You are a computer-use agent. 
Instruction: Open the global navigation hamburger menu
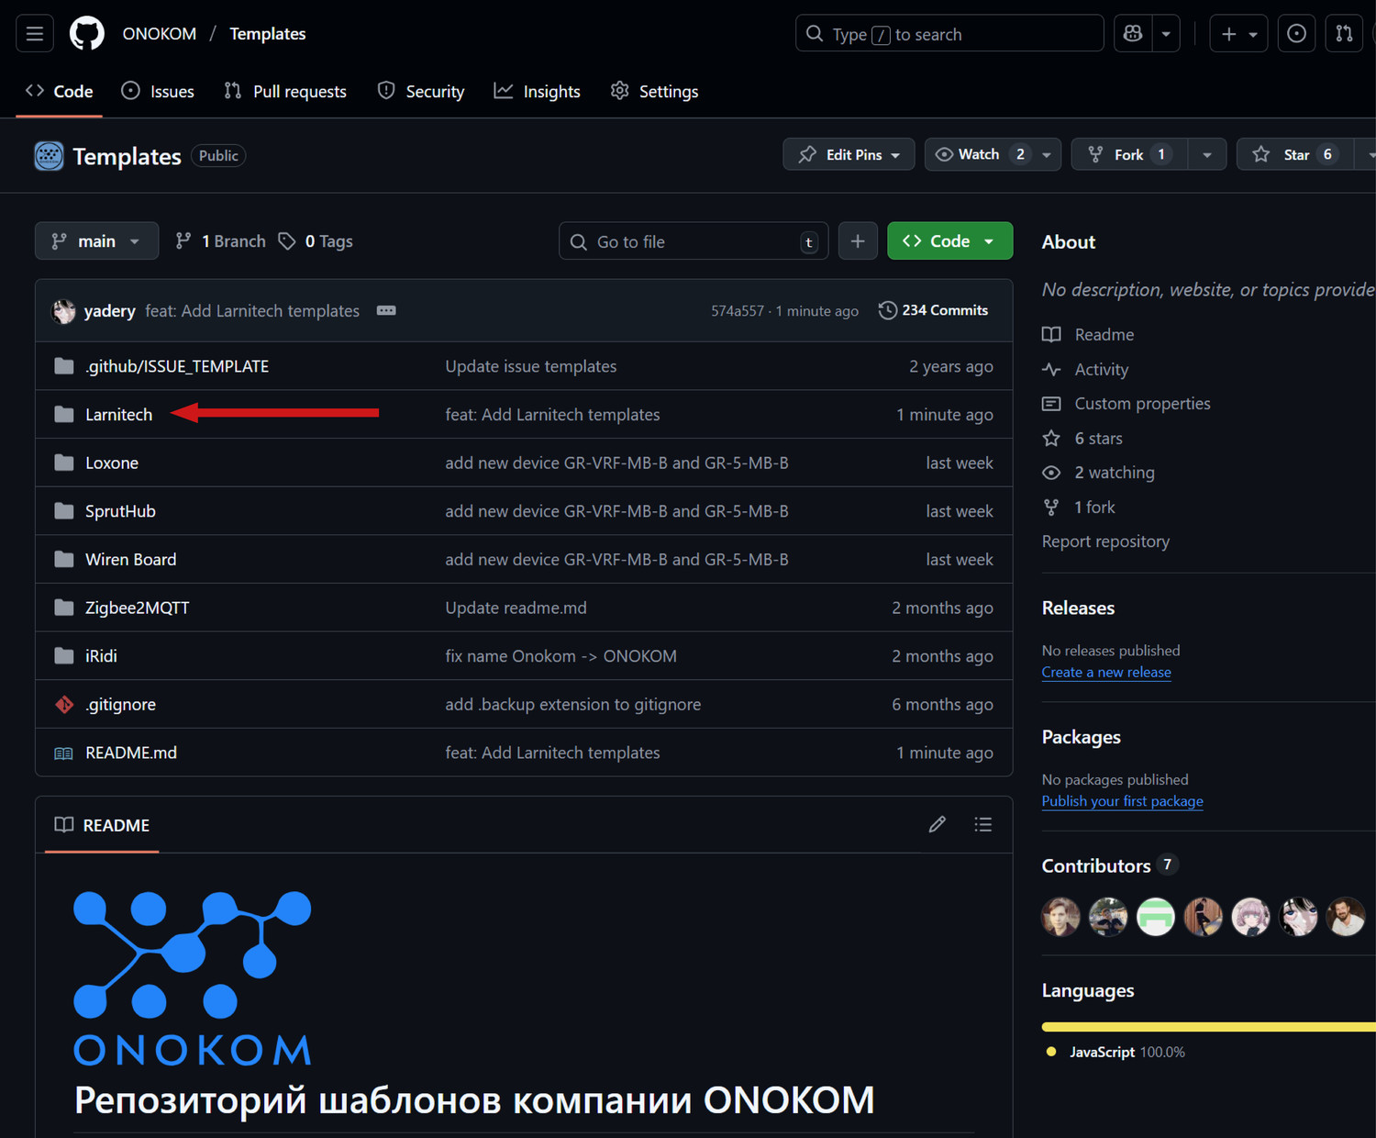coord(34,33)
